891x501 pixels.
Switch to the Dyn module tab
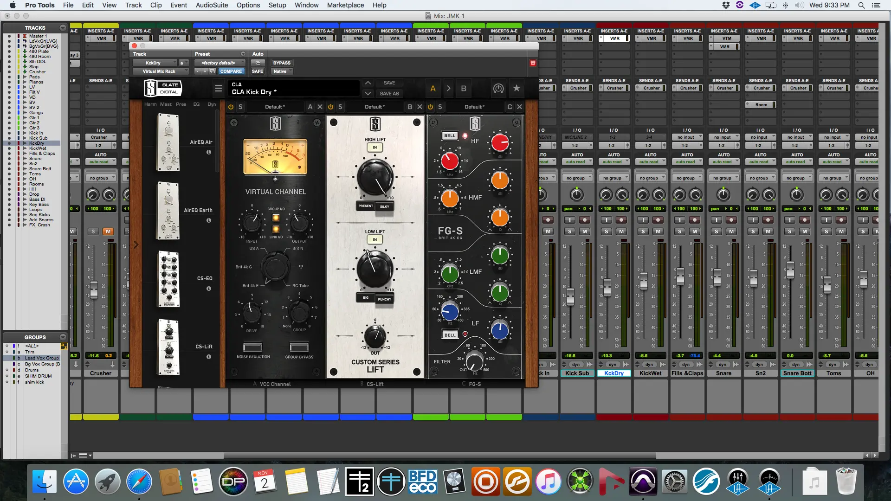click(212, 104)
